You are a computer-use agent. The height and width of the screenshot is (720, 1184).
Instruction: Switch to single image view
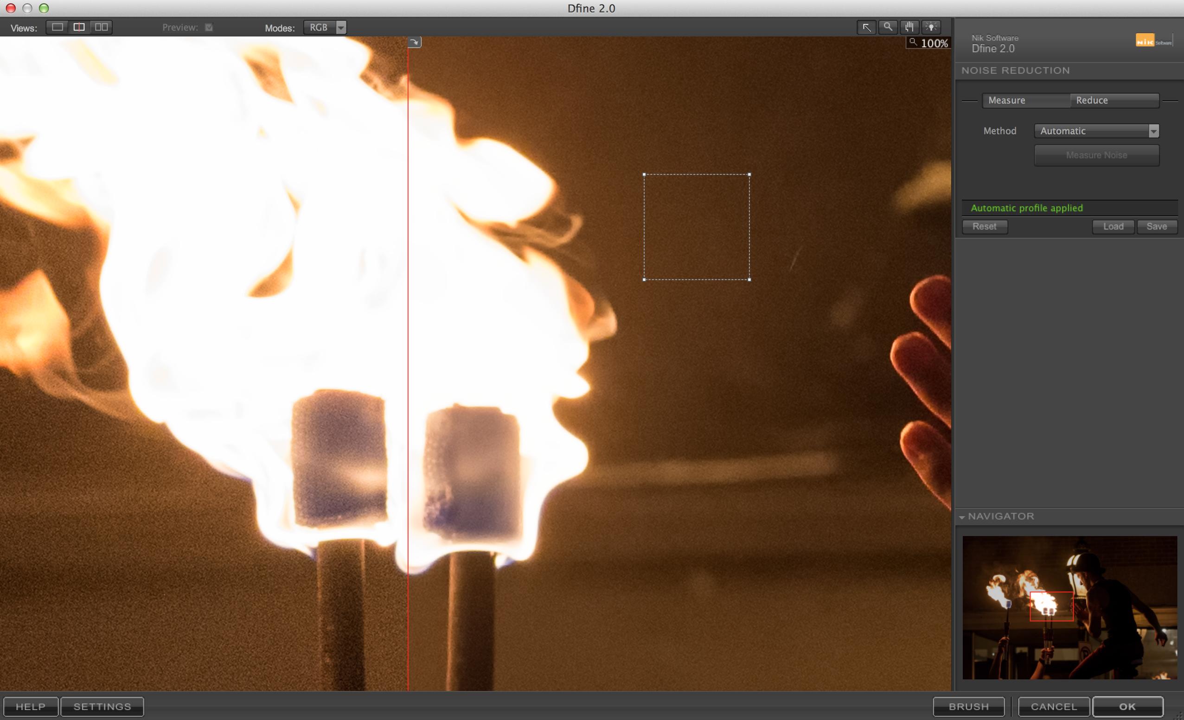(57, 27)
